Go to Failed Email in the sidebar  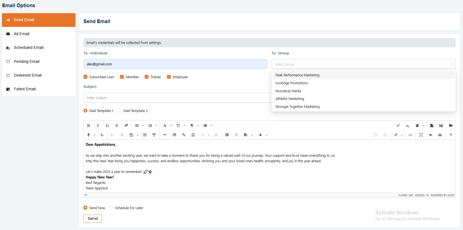pos(25,89)
